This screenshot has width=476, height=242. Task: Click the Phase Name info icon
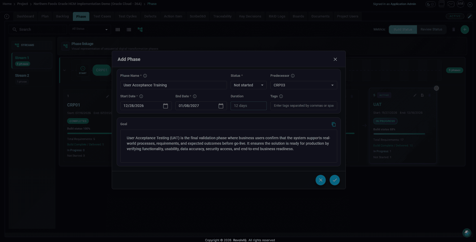click(145, 76)
